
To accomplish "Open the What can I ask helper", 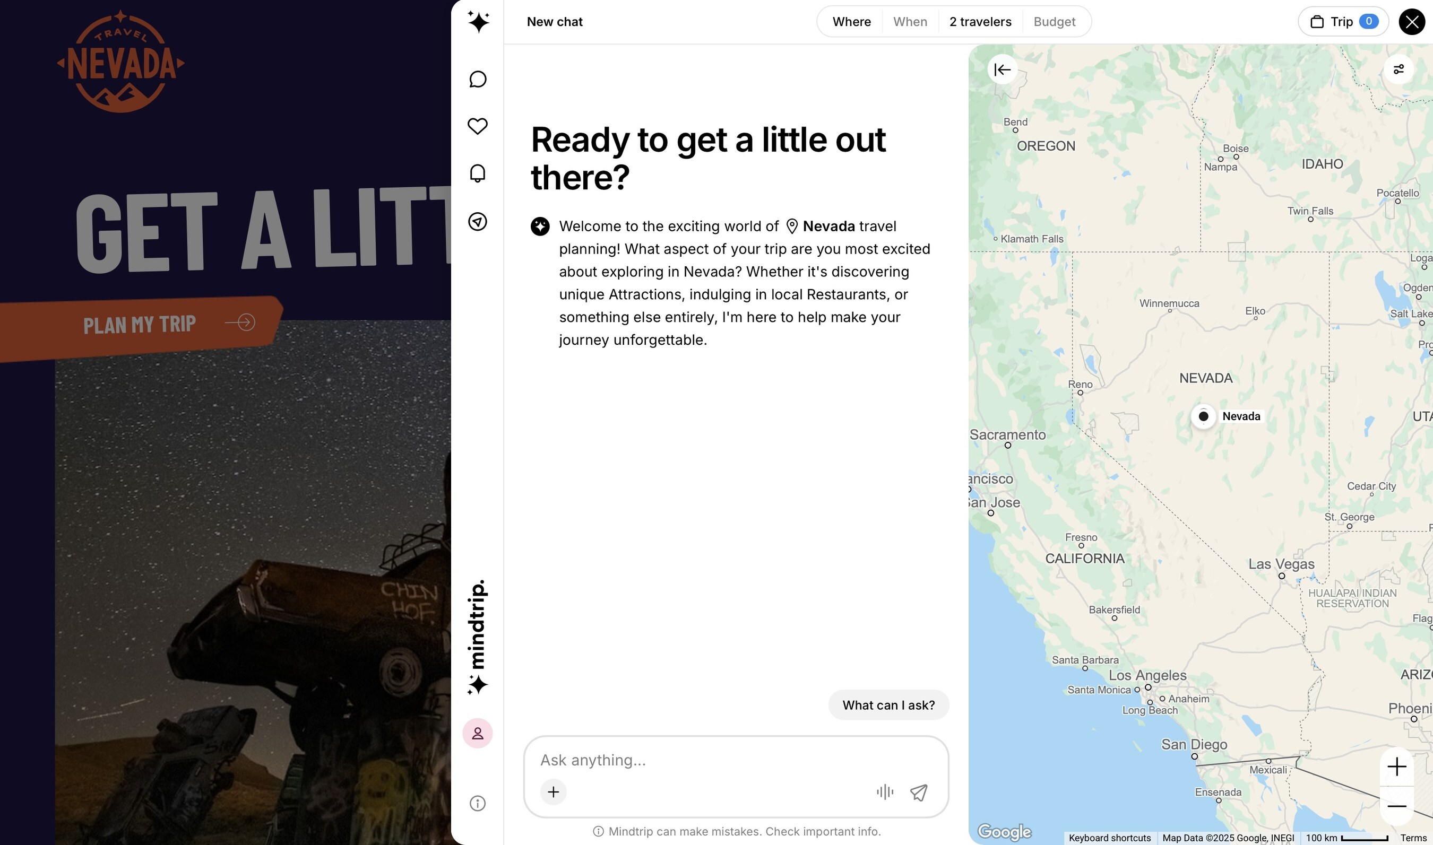I will [888, 705].
